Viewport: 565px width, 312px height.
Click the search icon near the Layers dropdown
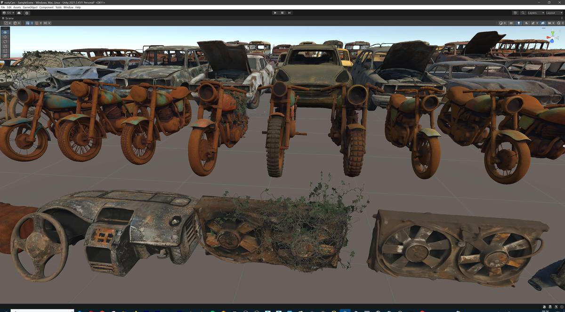(x=523, y=13)
